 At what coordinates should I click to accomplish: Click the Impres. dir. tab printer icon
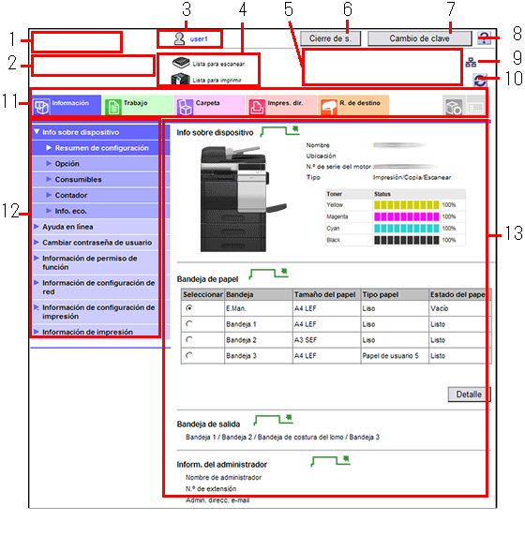point(257,107)
